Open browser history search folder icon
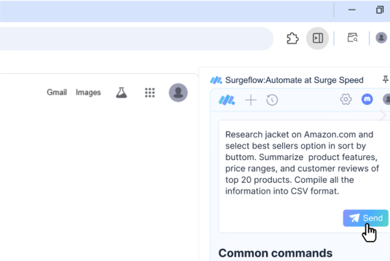The height and width of the screenshot is (261, 390). click(x=353, y=37)
